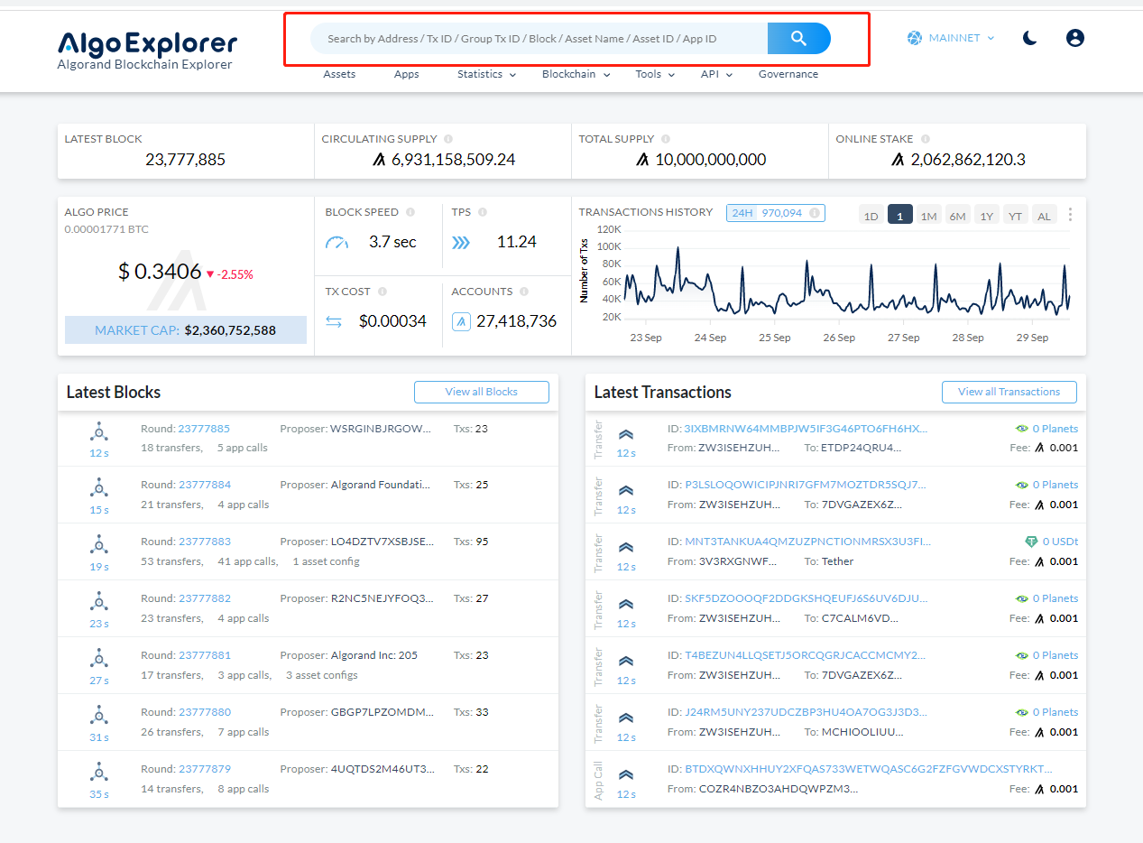Click the blue search magnifier button
1143x843 pixels.
pyautogui.click(x=798, y=38)
